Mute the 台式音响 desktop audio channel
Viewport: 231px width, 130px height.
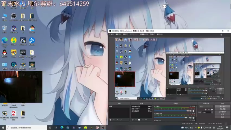(190, 111)
